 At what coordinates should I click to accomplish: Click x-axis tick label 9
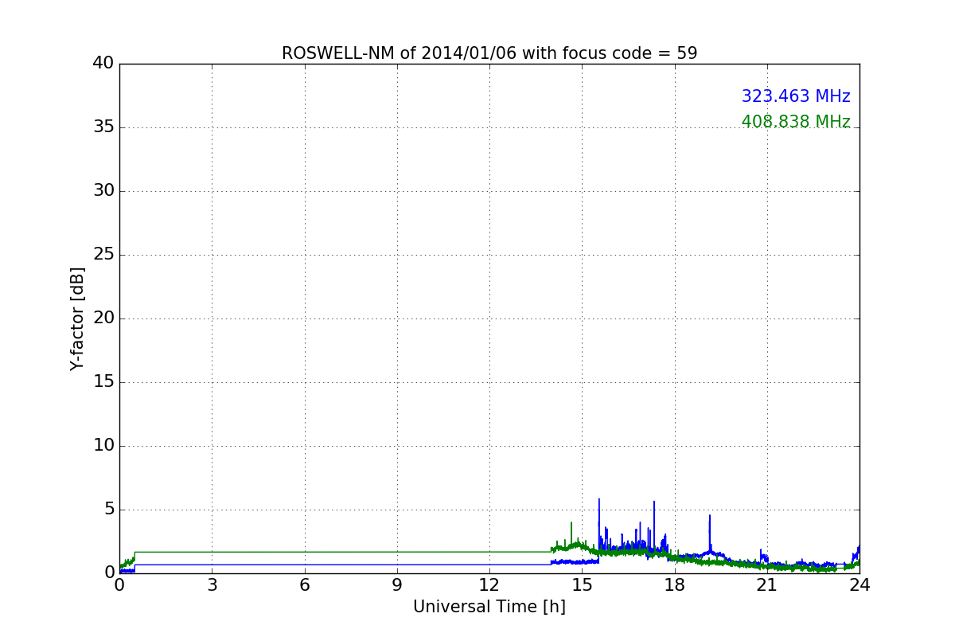(397, 585)
